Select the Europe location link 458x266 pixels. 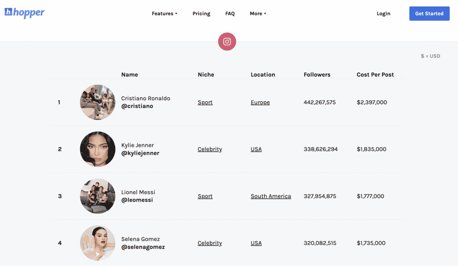(260, 102)
